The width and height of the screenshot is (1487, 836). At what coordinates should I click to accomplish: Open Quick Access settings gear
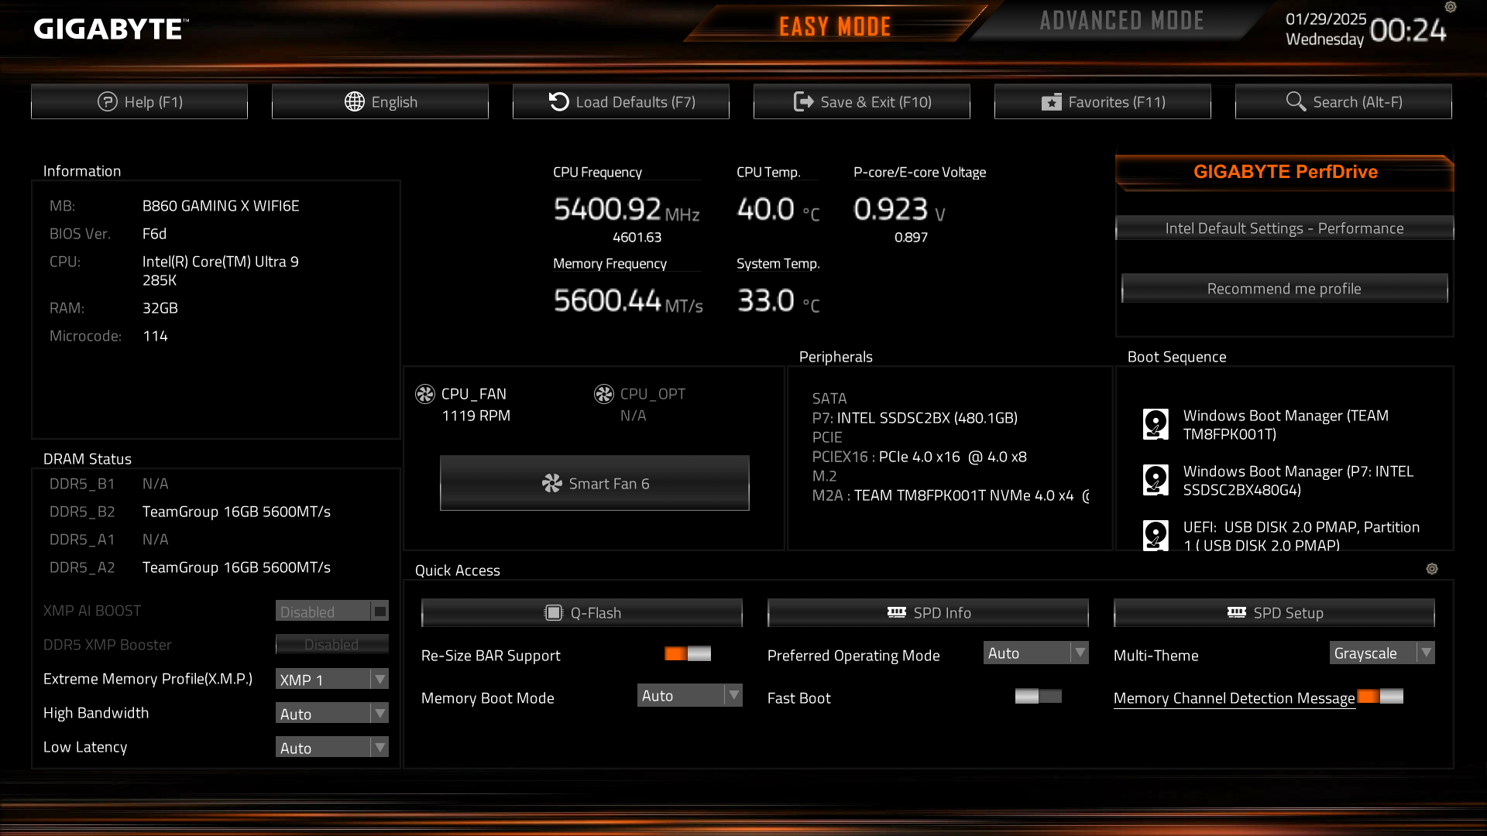(1432, 569)
